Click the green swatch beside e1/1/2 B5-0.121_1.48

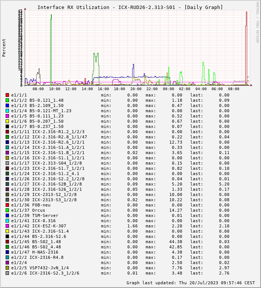[x=7, y=100]
